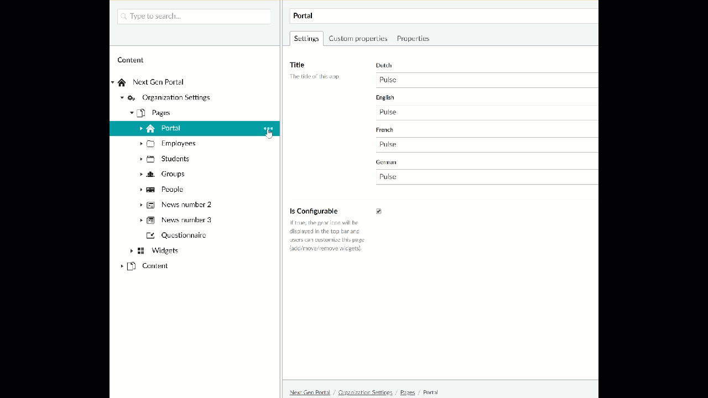
Task: Click the document icon beside Pages
Action: 140,113
